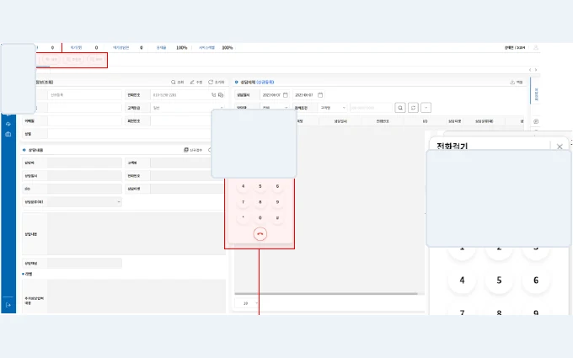Click the headset icon in blue sidebar
This screenshot has width=573, height=358.
point(8,124)
